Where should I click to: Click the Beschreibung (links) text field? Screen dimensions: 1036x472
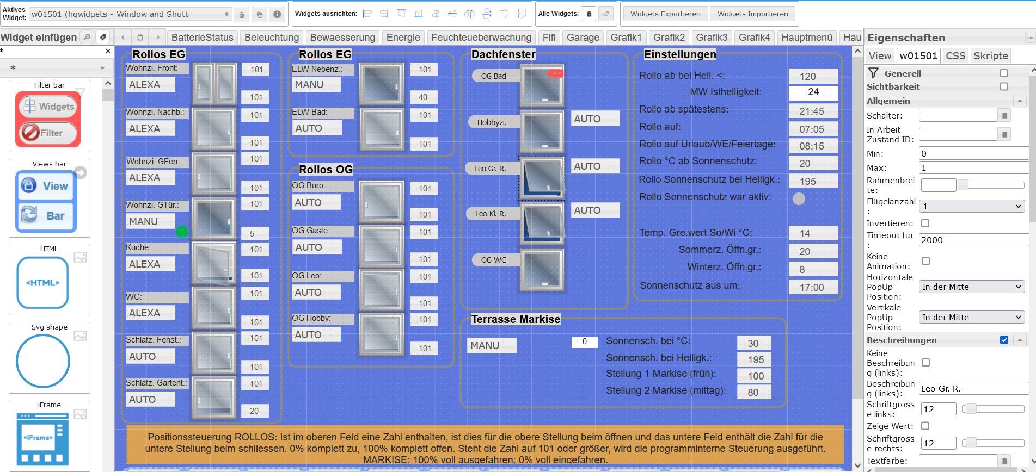[x=973, y=388]
